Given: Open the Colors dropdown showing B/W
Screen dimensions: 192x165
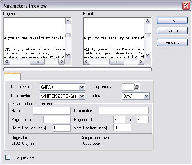Looking at the screenshot, I should (146, 96).
